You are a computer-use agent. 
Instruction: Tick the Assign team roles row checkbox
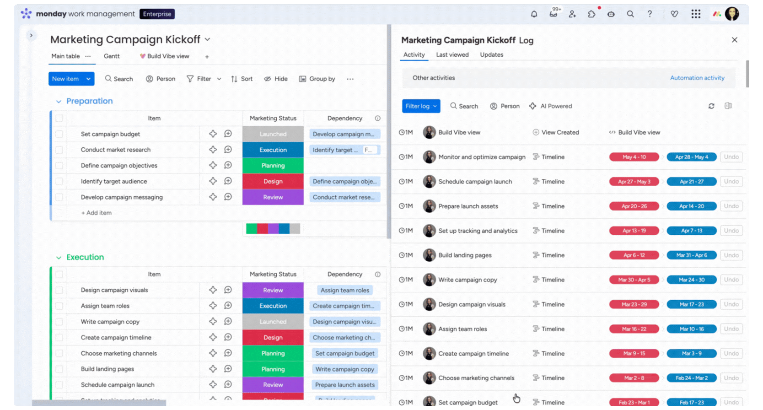coord(59,306)
